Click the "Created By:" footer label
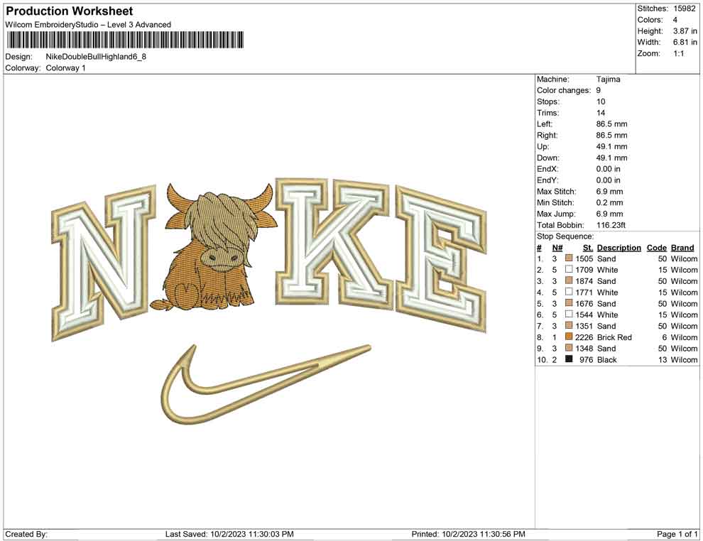Screen dimensions: 703x541 (x=26, y=534)
